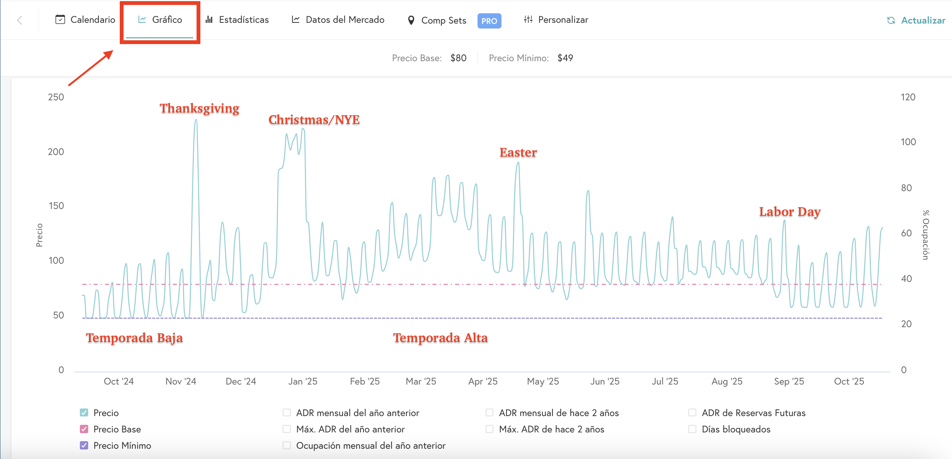Image resolution: width=952 pixels, height=459 pixels.
Task: Enable Ocupación mensual del año anterior
Action: (x=287, y=445)
